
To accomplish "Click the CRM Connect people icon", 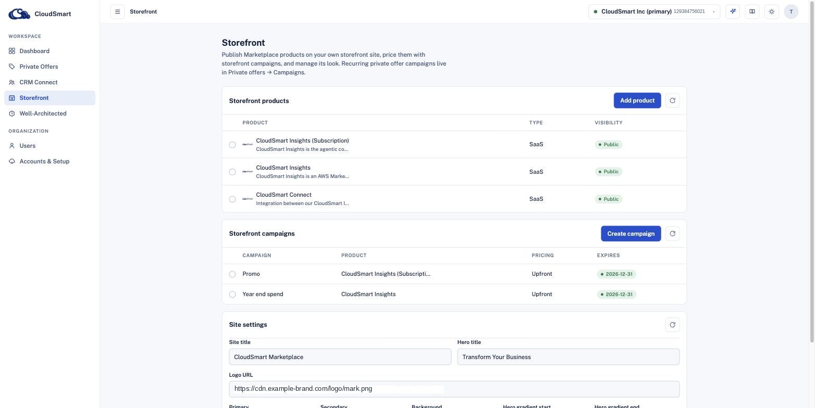I will click(12, 82).
